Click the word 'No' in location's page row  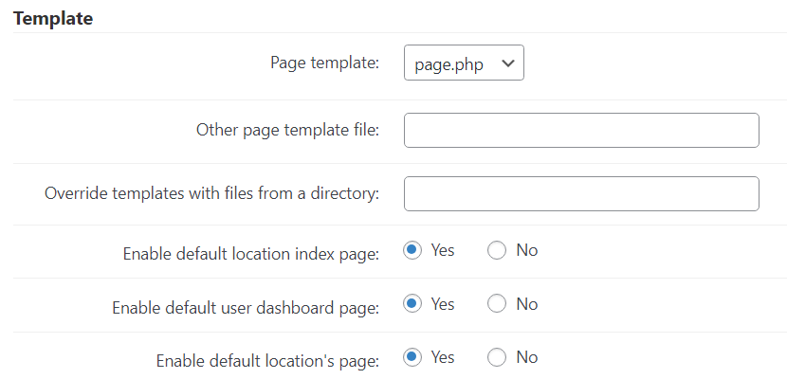tap(527, 357)
